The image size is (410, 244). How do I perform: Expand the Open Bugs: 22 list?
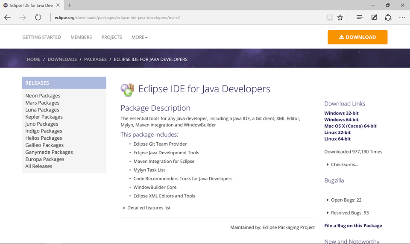point(344,200)
